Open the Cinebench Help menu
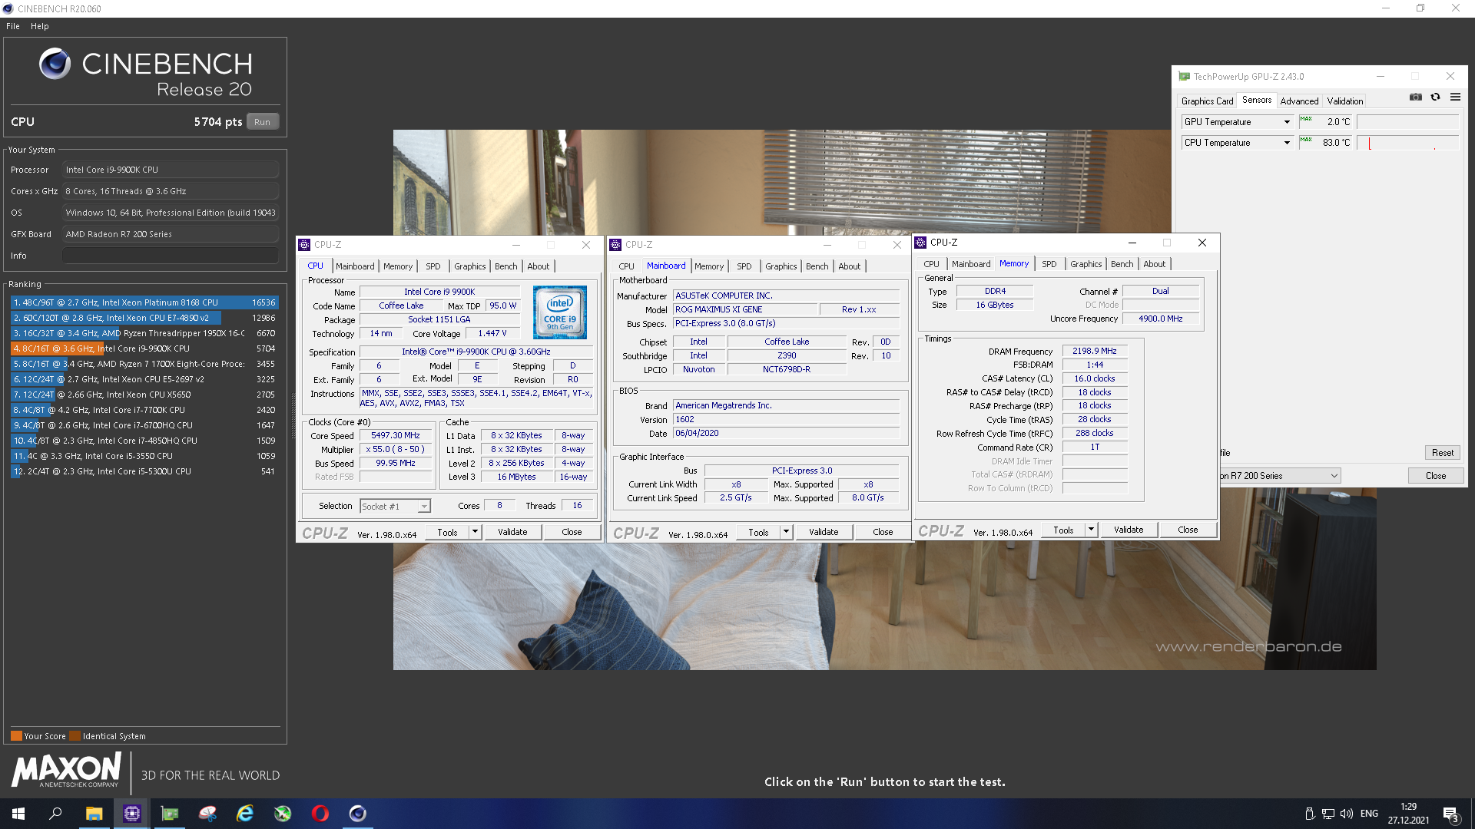Image resolution: width=1475 pixels, height=829 pixels. pyautogui.click(x=40, y=26)
